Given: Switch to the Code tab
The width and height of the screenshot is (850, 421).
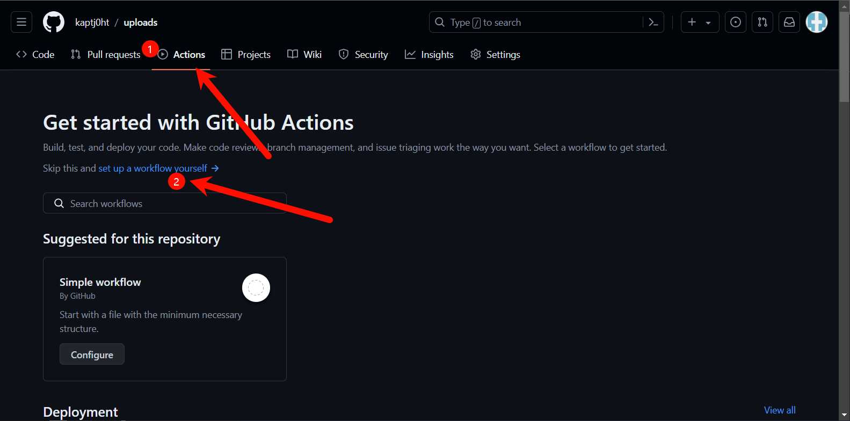Looking at the screenshot, I should [x=35, y=54].
